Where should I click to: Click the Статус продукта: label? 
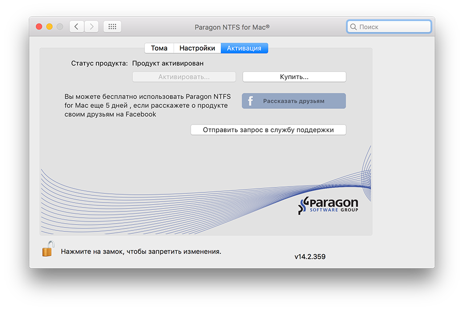tap(100, 63)
